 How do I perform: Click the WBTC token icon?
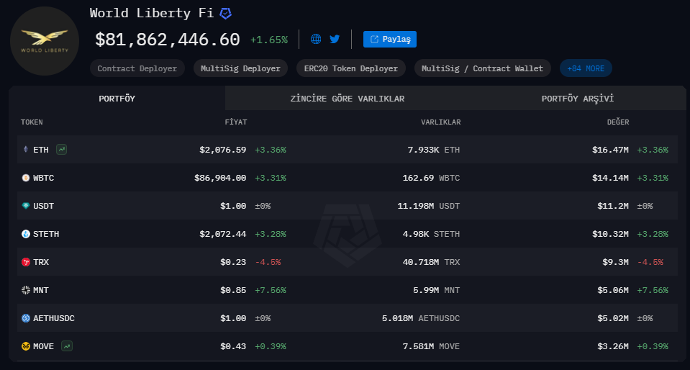tap(26, 178)
